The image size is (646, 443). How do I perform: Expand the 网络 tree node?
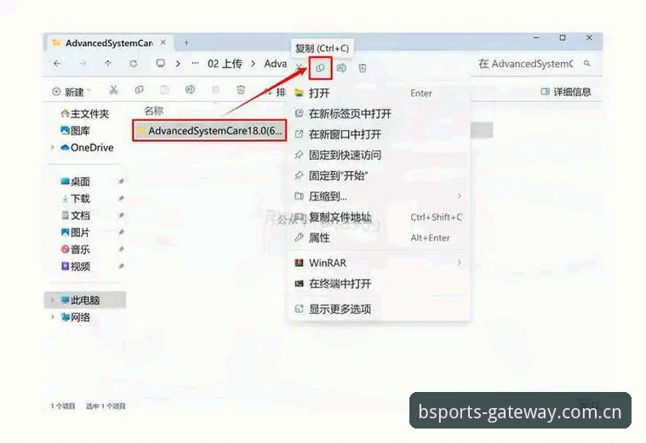click(52, 317)
